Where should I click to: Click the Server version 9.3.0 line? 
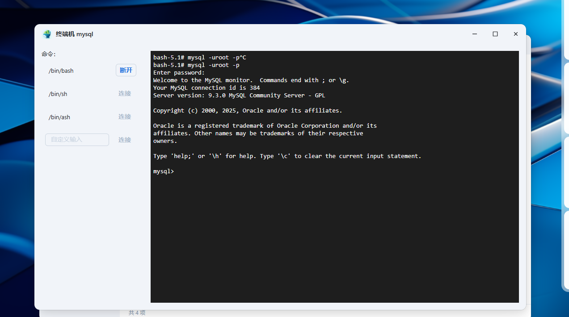(239, 96)
